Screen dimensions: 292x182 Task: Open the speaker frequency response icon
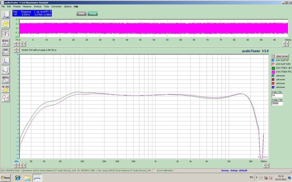click(x=6, y=80)
